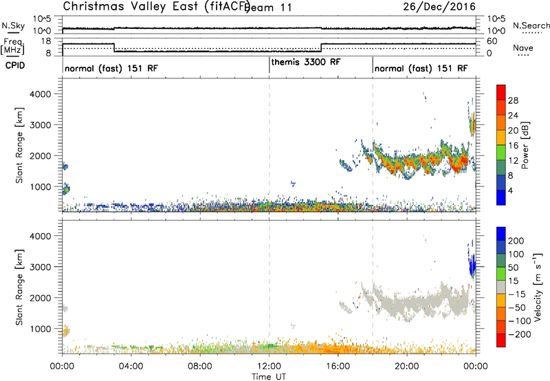Select 'Slant Range [km]' label of the power panel
This screenshot has height=381, width=550.
[19, 145]
